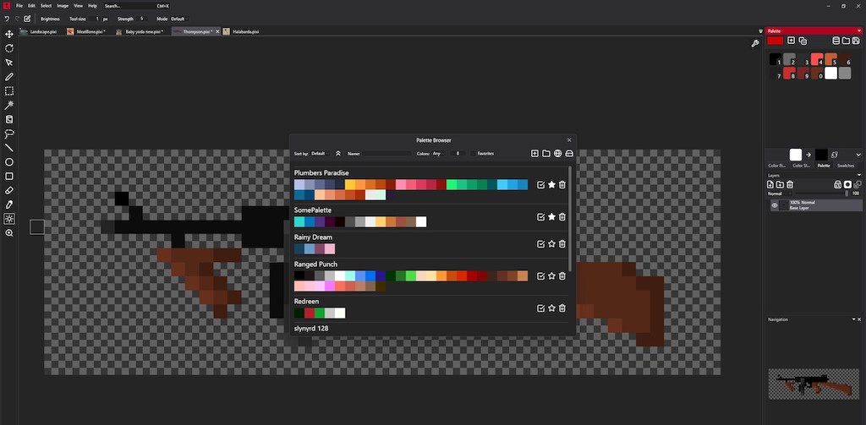The width and height of the screenshot is (866, 425).
Task: Select the Pen tool in left toolbar
Action: click(x=9, y=77)
